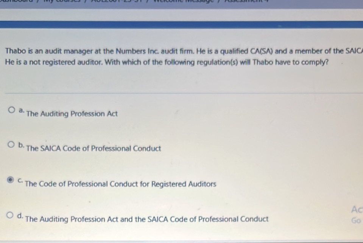Image resolution: width=363 pixels, height=243 pixels.
Task: Click the 'b.' option letter label
Action: pyautogui.click(x=21, y=145)
